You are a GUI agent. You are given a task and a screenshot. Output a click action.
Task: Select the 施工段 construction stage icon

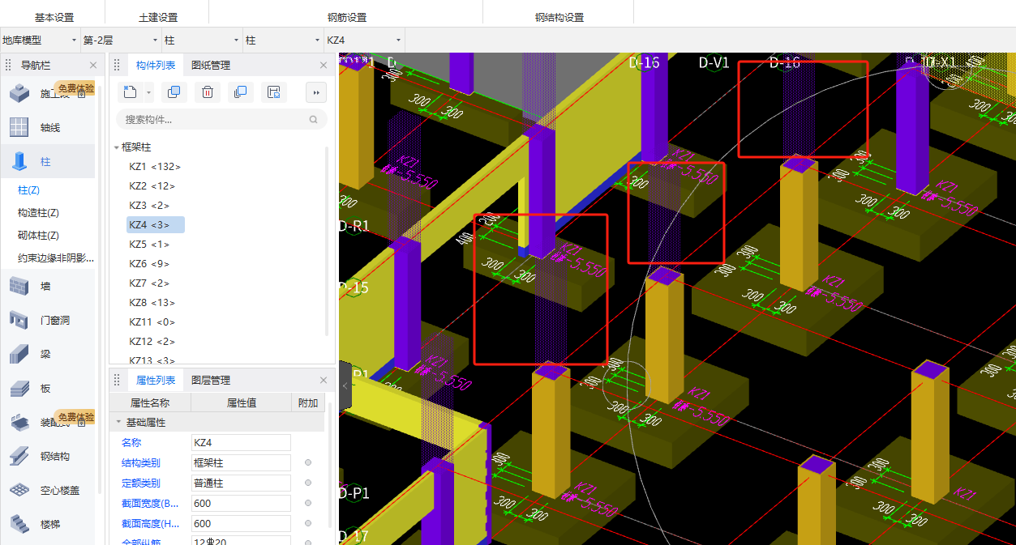click(x=19, y=94)
